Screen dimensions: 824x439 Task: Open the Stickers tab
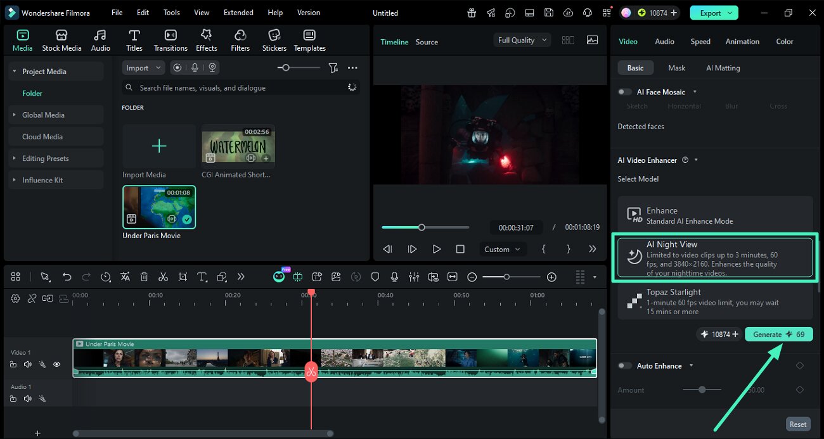point(274,41)
